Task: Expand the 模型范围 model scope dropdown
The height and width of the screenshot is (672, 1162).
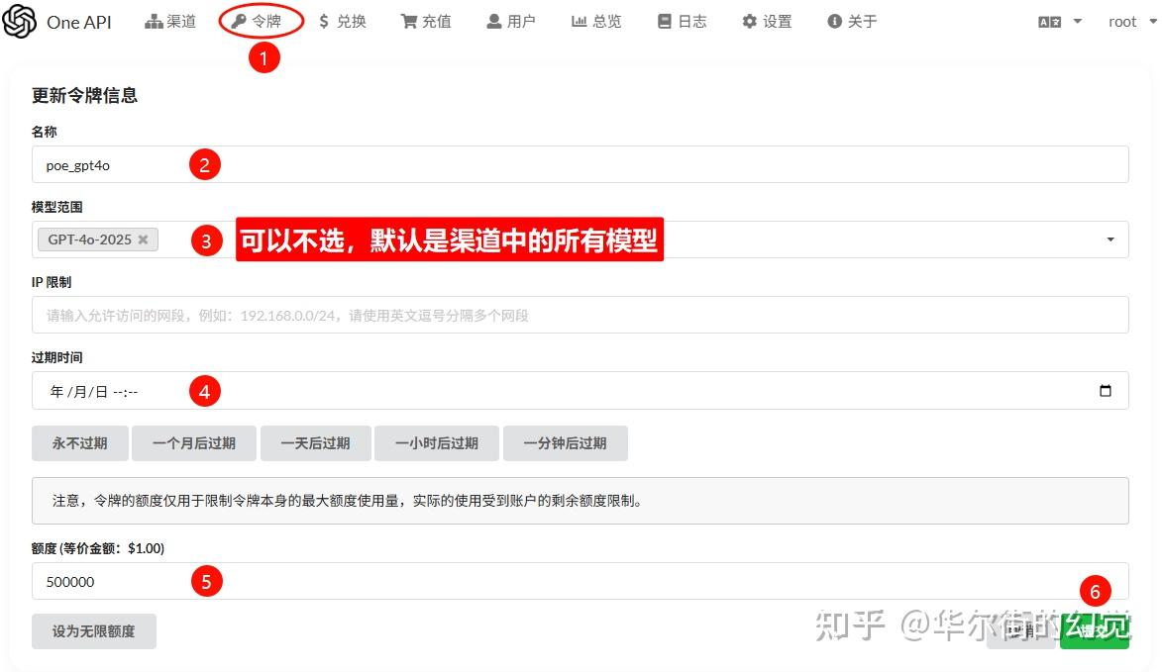Action: pos(1112,239)
